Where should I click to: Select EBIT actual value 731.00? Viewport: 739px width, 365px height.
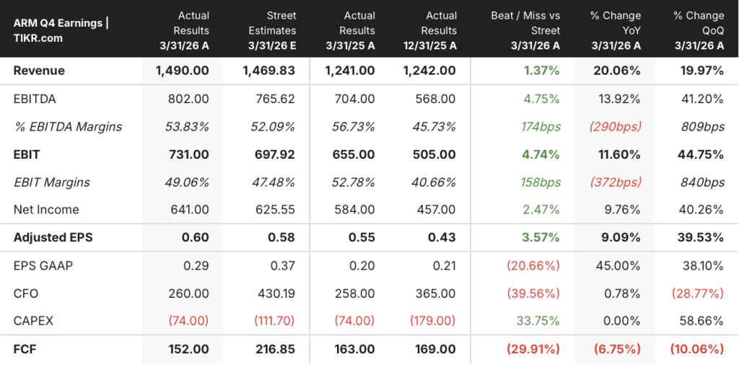[190, 154]
